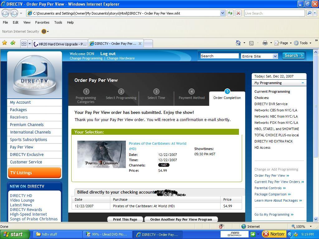Click Pirates of the Caribbean title link
Image resolution: width=319 pixels, height=239 pixels.
click(x=157, y=146)
